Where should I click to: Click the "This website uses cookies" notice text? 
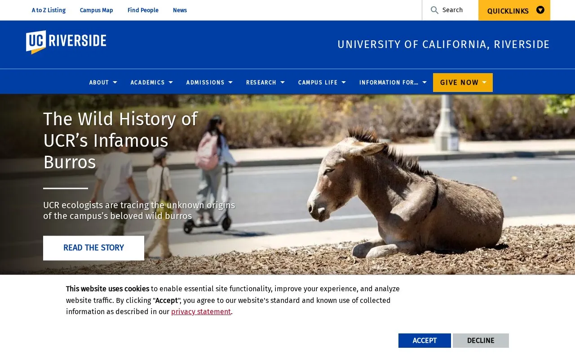108,289
